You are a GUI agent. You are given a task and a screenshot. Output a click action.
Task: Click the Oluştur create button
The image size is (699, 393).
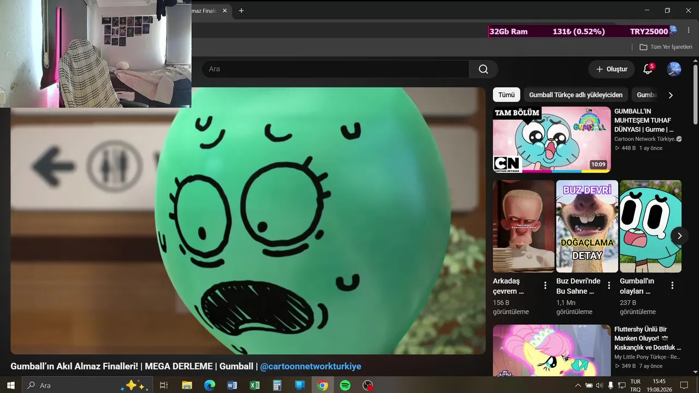click(612, 69)
